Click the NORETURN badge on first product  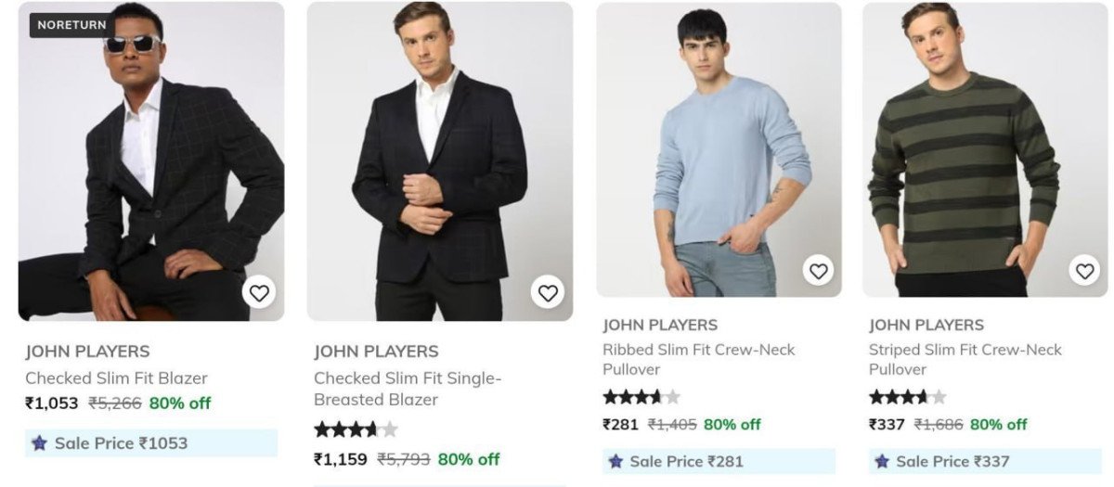(71, 25)
